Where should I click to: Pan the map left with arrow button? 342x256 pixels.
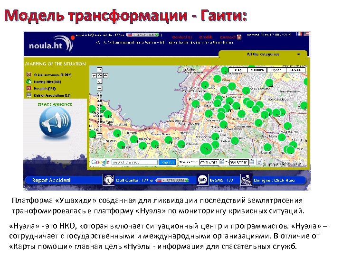pos(94,75)
